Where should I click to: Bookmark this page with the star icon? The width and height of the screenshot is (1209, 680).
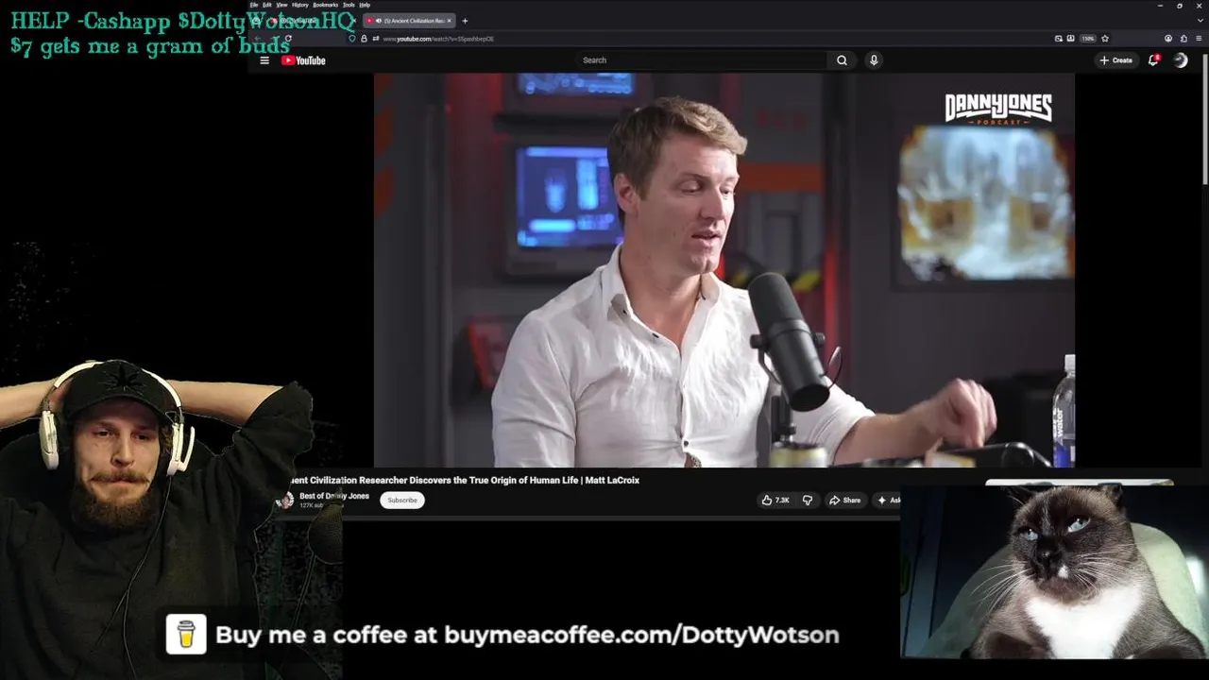pos(1105,39)
